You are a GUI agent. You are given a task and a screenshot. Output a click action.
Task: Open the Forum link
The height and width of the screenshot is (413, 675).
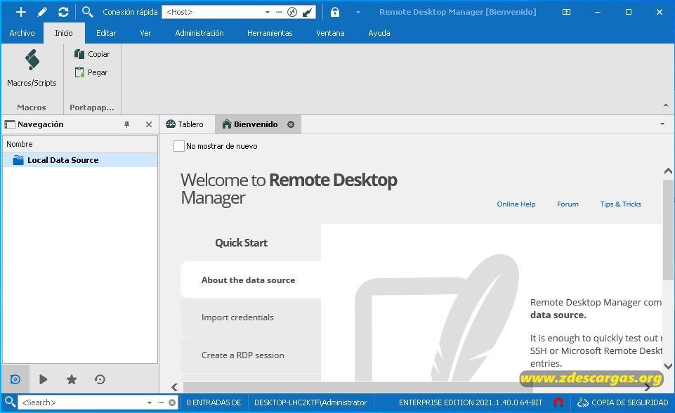tap(568, 204)
